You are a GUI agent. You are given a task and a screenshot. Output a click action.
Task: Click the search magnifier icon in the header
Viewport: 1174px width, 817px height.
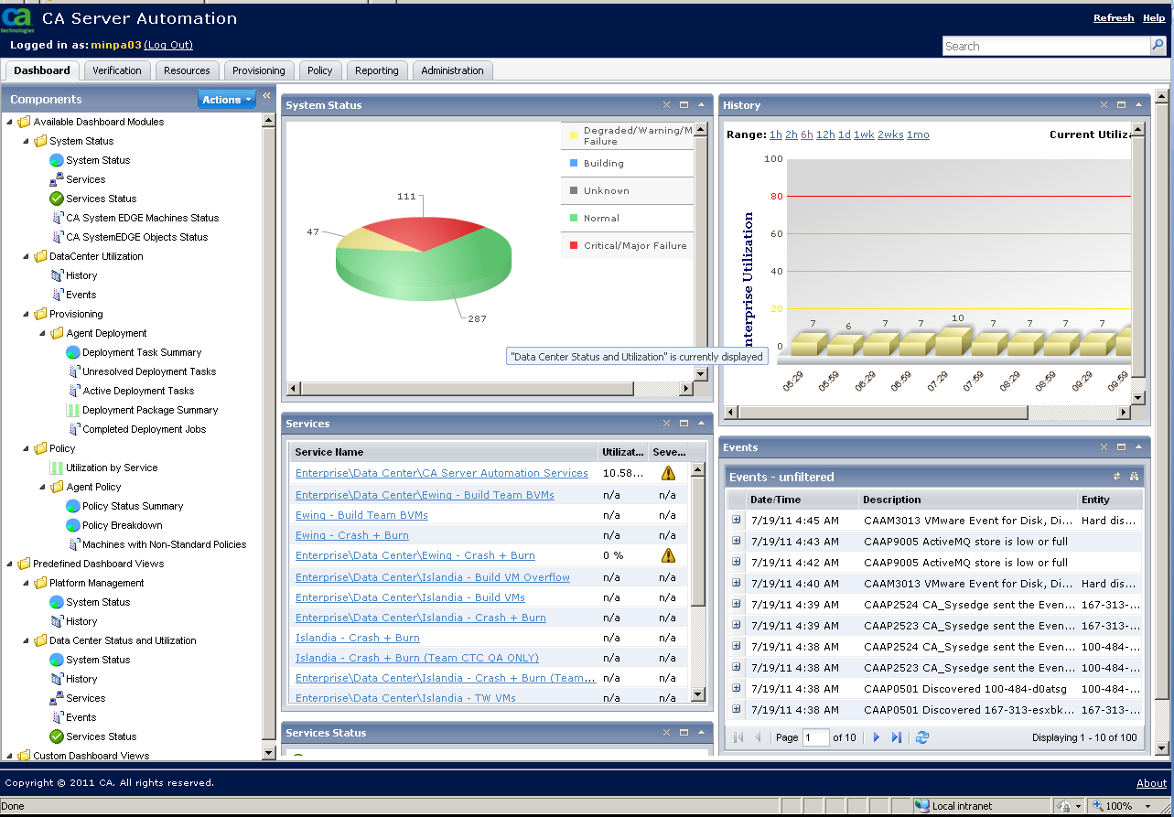(1158, 45)
